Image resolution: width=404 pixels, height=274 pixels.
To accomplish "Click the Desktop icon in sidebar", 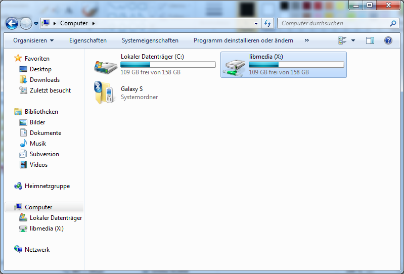I will 23,69.
